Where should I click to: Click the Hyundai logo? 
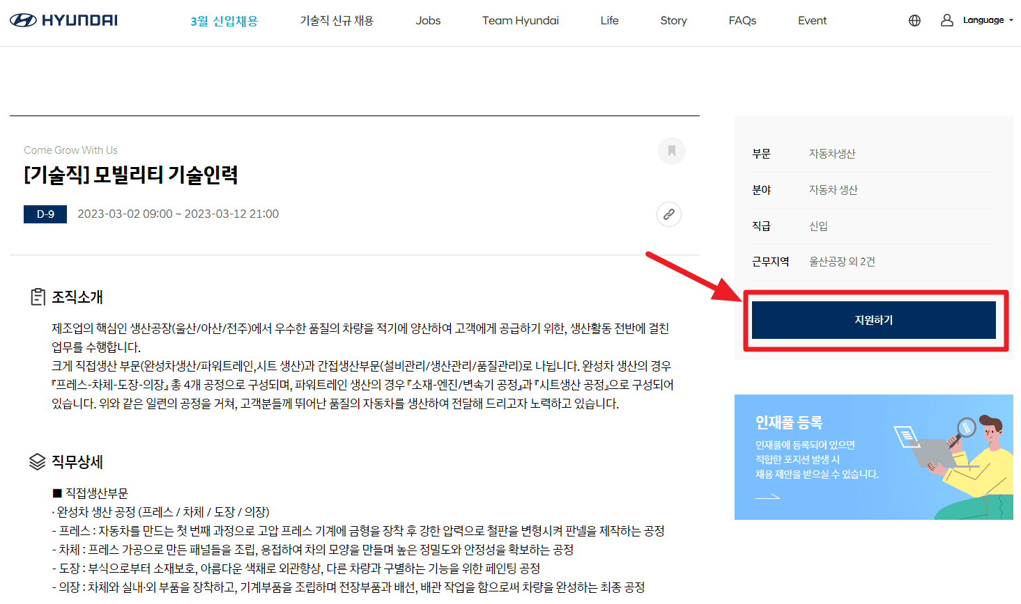pos(63,20)
